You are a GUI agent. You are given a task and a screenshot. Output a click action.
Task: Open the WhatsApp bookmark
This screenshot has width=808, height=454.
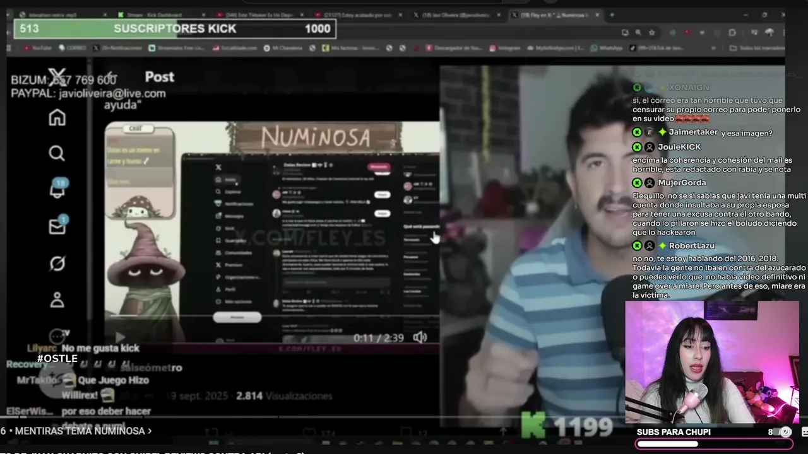click(x=606, y=48)
